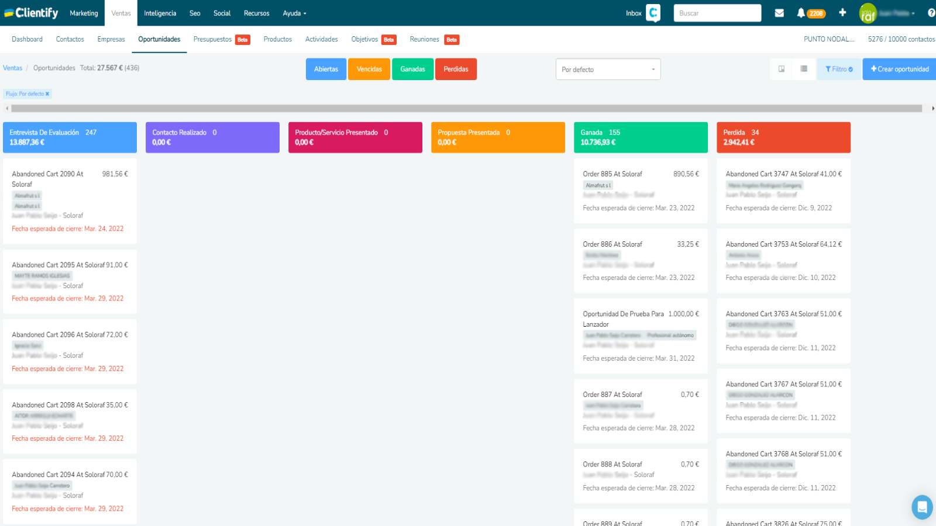The height and width of the screenshot is (526, 936).
Task: Click the help question mark icon
Action: (x=931, y=13)
